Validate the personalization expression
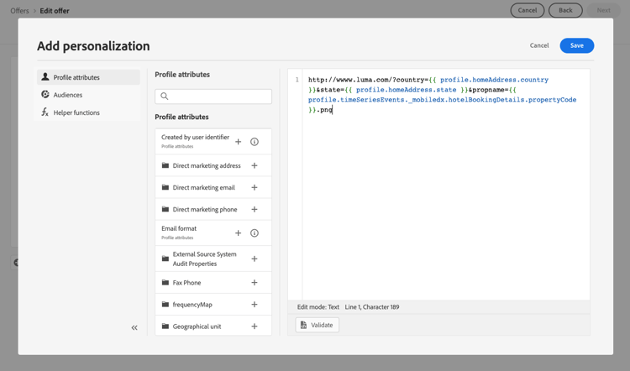This screenshot has width=630, height=371. [x=317, y=325]
